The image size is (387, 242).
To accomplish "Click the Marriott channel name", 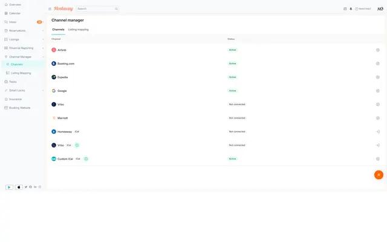I will (x=63, y=118).
